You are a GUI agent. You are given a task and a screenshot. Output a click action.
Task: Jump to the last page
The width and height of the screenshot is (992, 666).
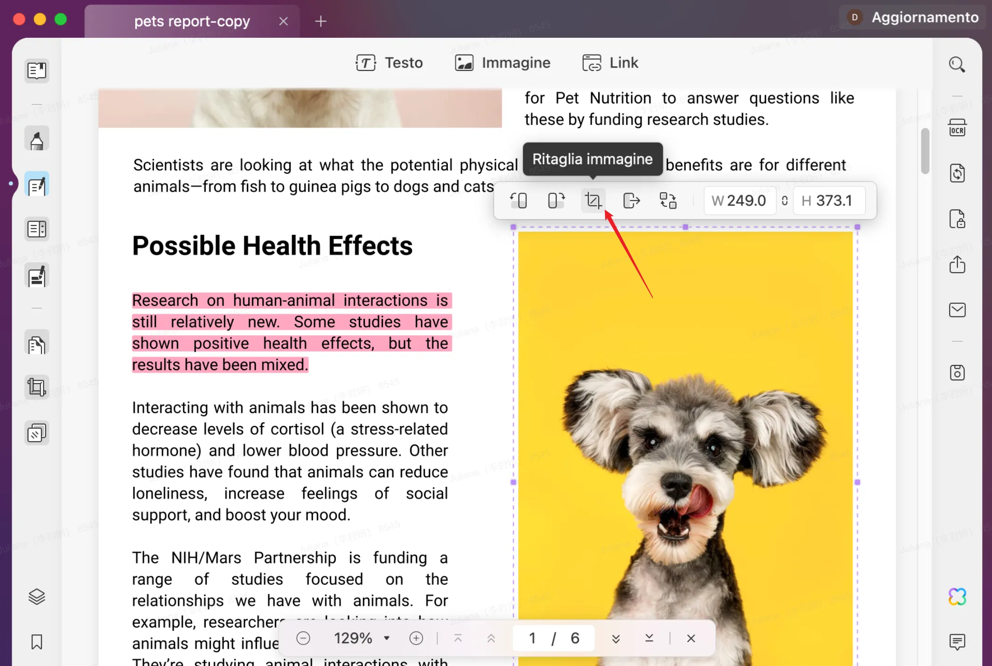(649, 638)
